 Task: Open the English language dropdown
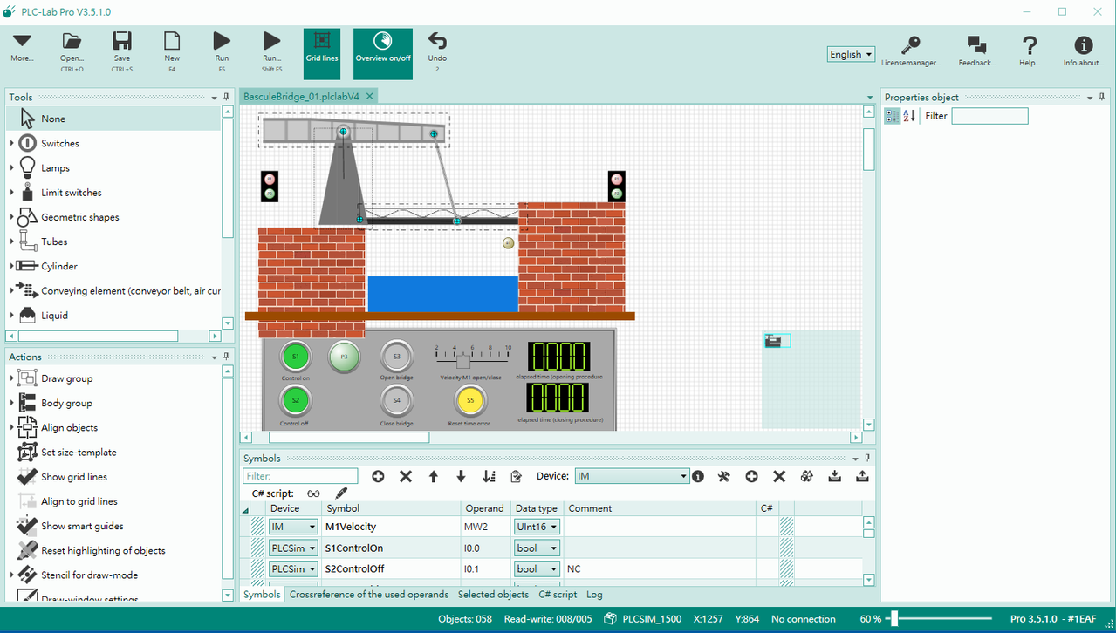point(852,54)
